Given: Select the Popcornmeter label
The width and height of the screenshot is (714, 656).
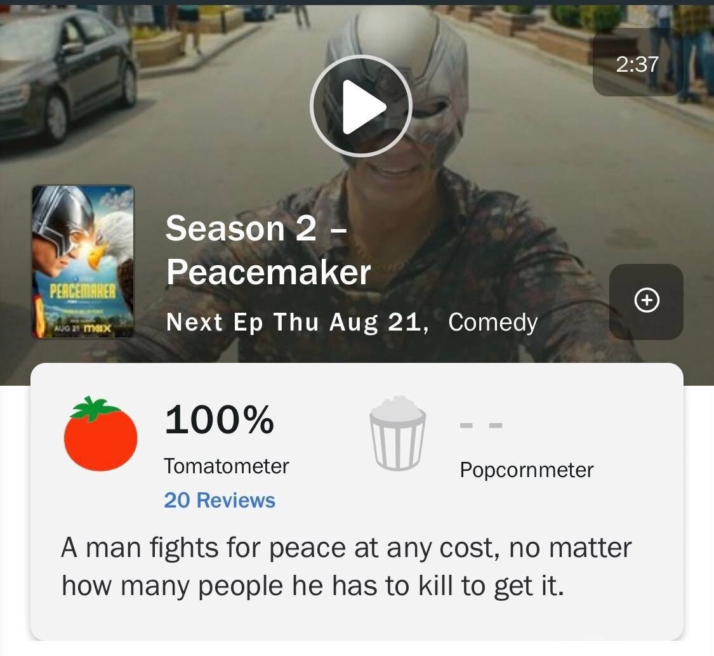Looking at the screenshot, I should pos(527,470).
